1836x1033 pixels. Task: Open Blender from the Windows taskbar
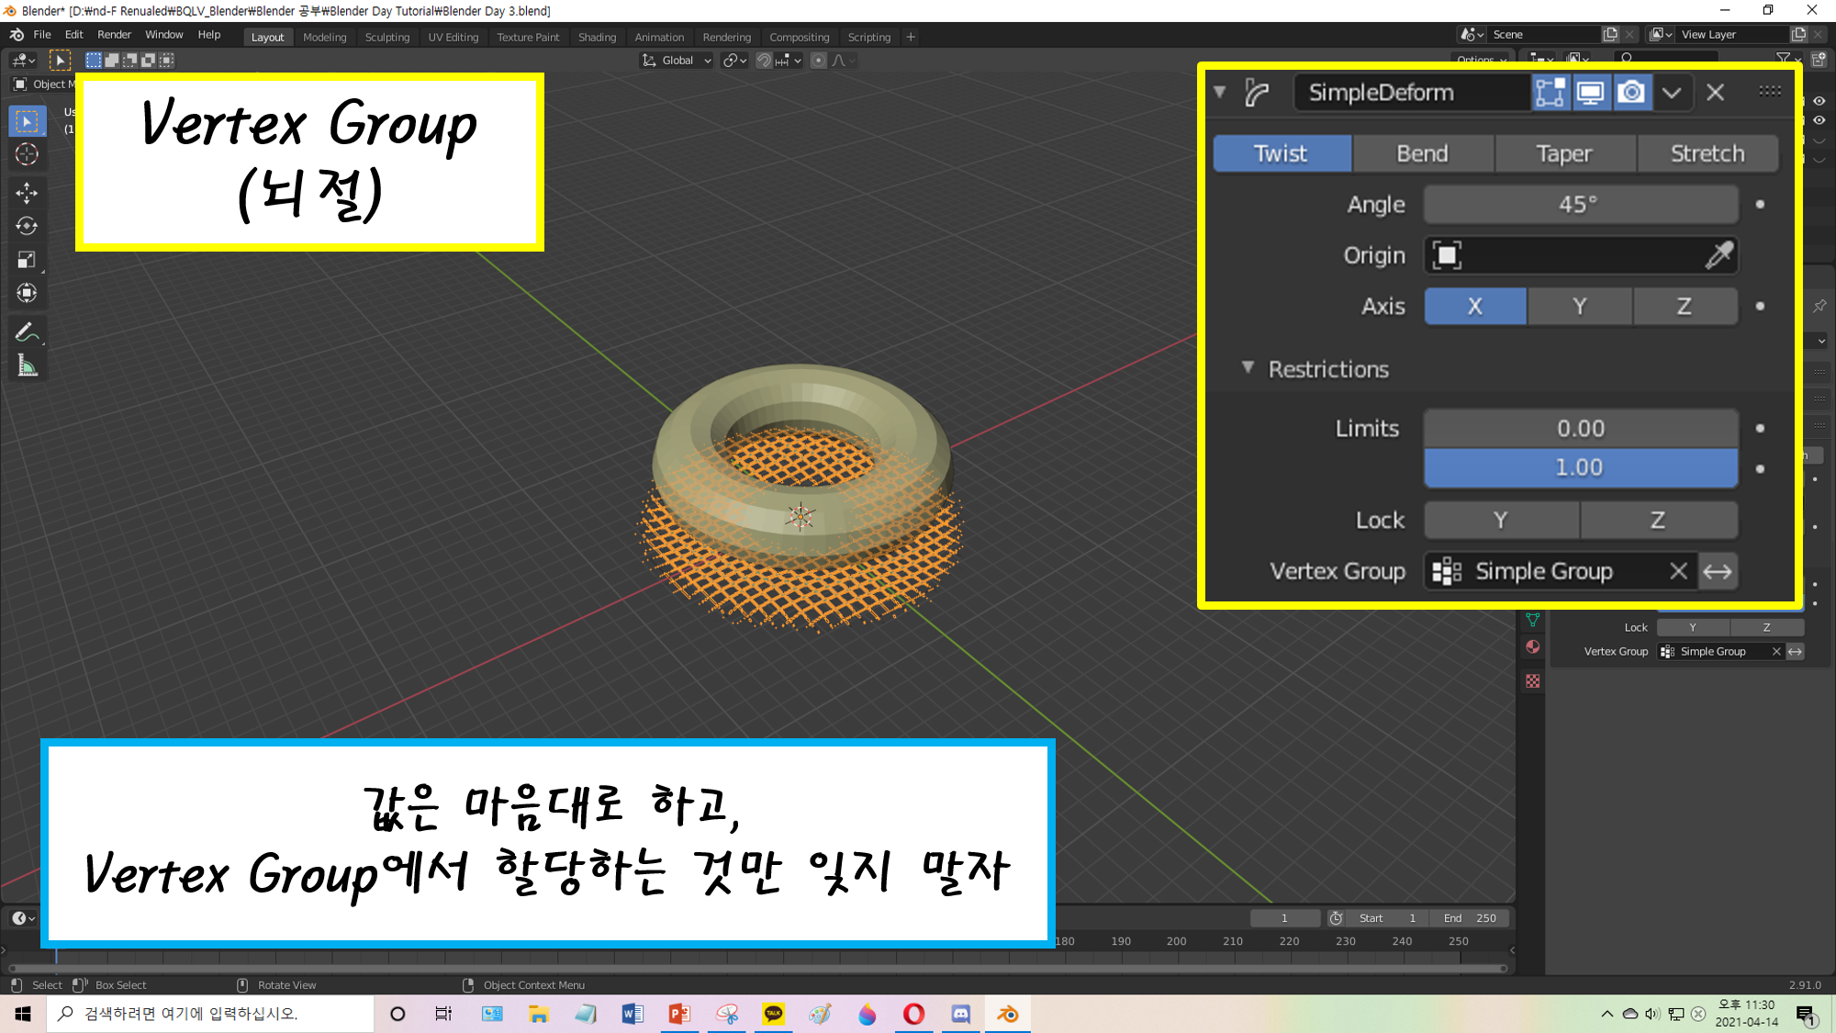pos(1007,1014)
